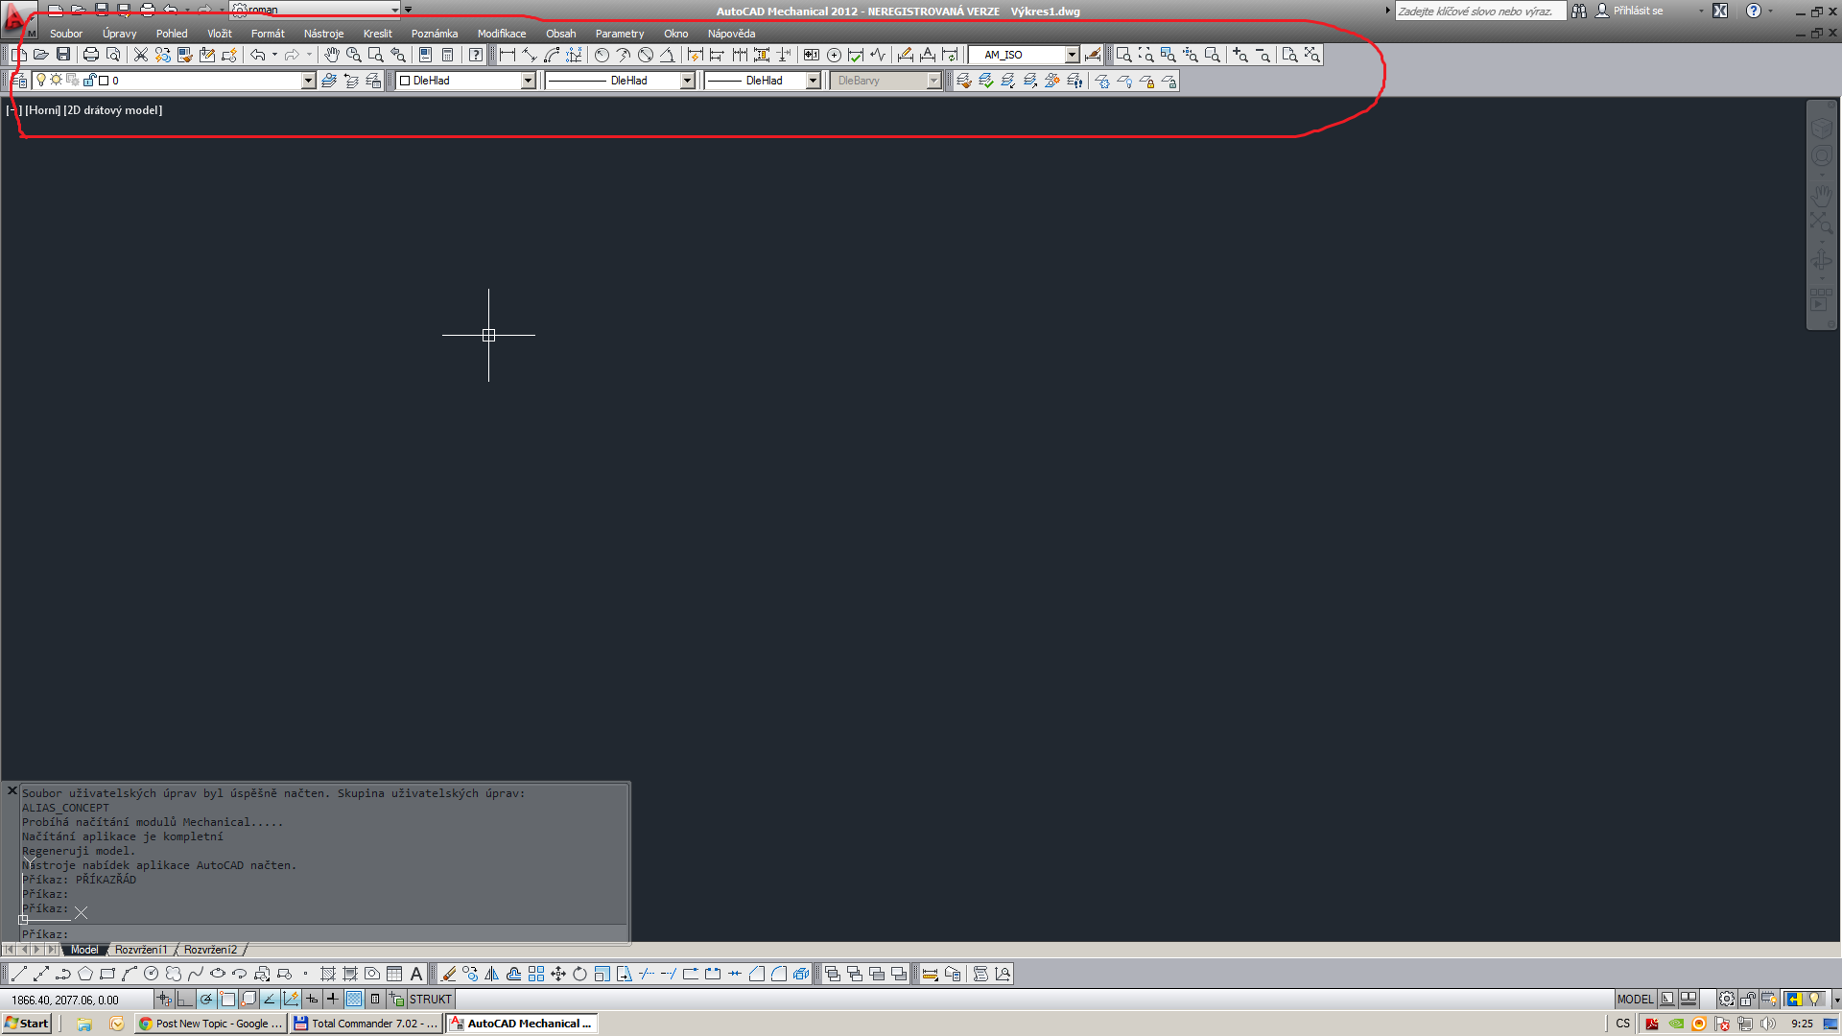Click the keyword search input field

pyautogui.click(x=1478, y=11)
